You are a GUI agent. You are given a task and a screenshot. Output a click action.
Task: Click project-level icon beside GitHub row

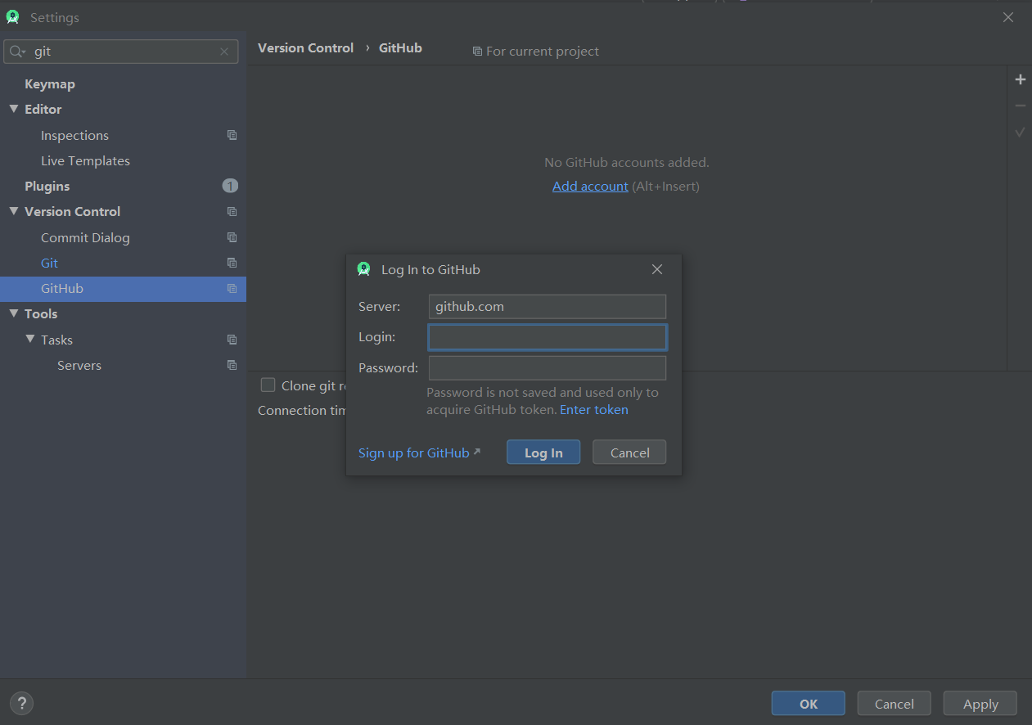[232, 289]
